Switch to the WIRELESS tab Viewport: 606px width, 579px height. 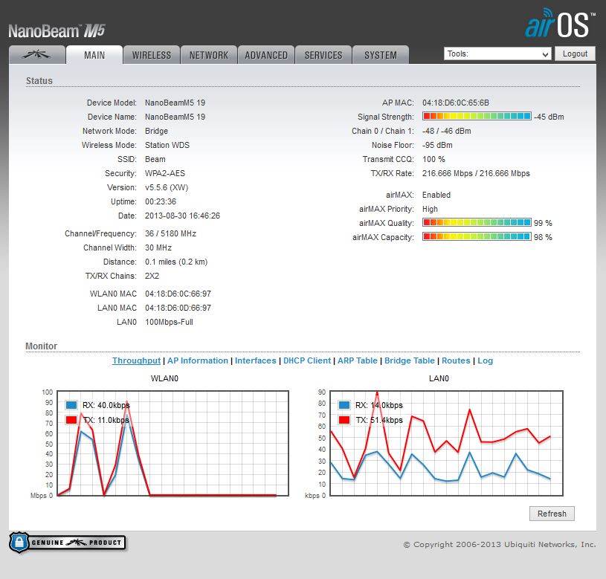point(152,55)
